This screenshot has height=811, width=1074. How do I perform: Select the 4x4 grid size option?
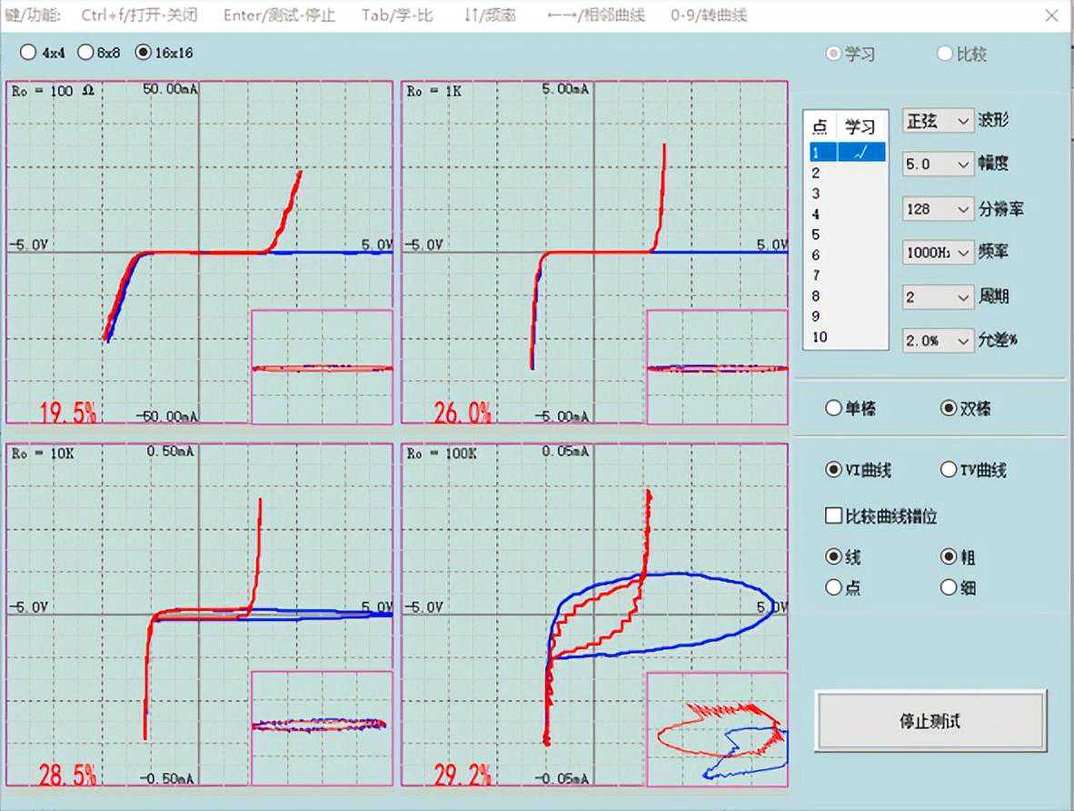(x=28, y=53)
